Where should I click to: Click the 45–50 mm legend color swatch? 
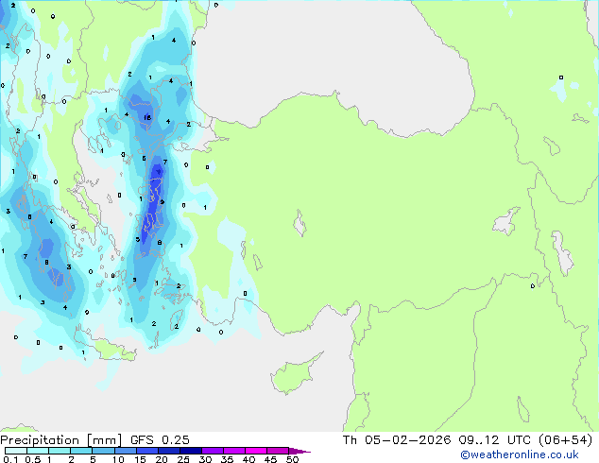pos(278,451)
